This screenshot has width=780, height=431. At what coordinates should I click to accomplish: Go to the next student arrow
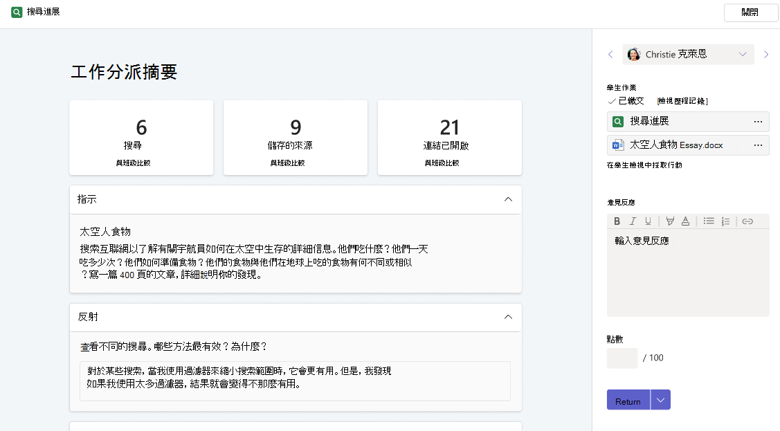point(766,54)
